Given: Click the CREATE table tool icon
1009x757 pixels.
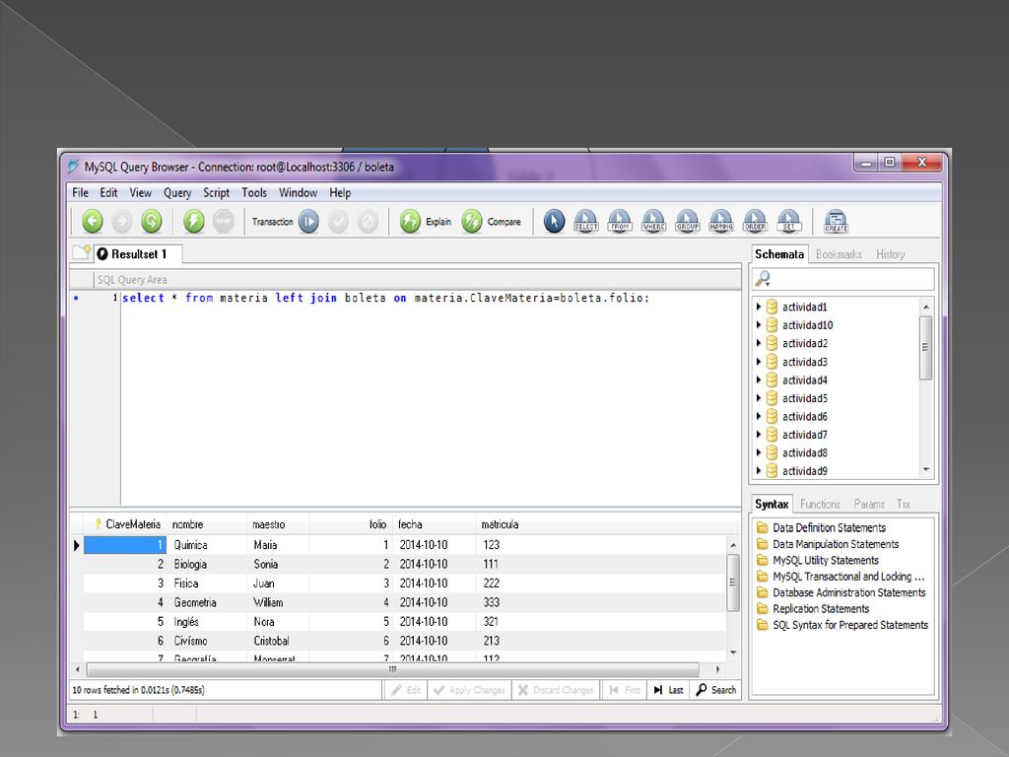Looking at the screenshot, I should click(836, 222).
